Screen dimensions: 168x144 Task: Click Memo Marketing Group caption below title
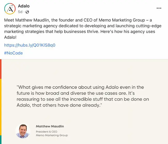pos(52,135)
